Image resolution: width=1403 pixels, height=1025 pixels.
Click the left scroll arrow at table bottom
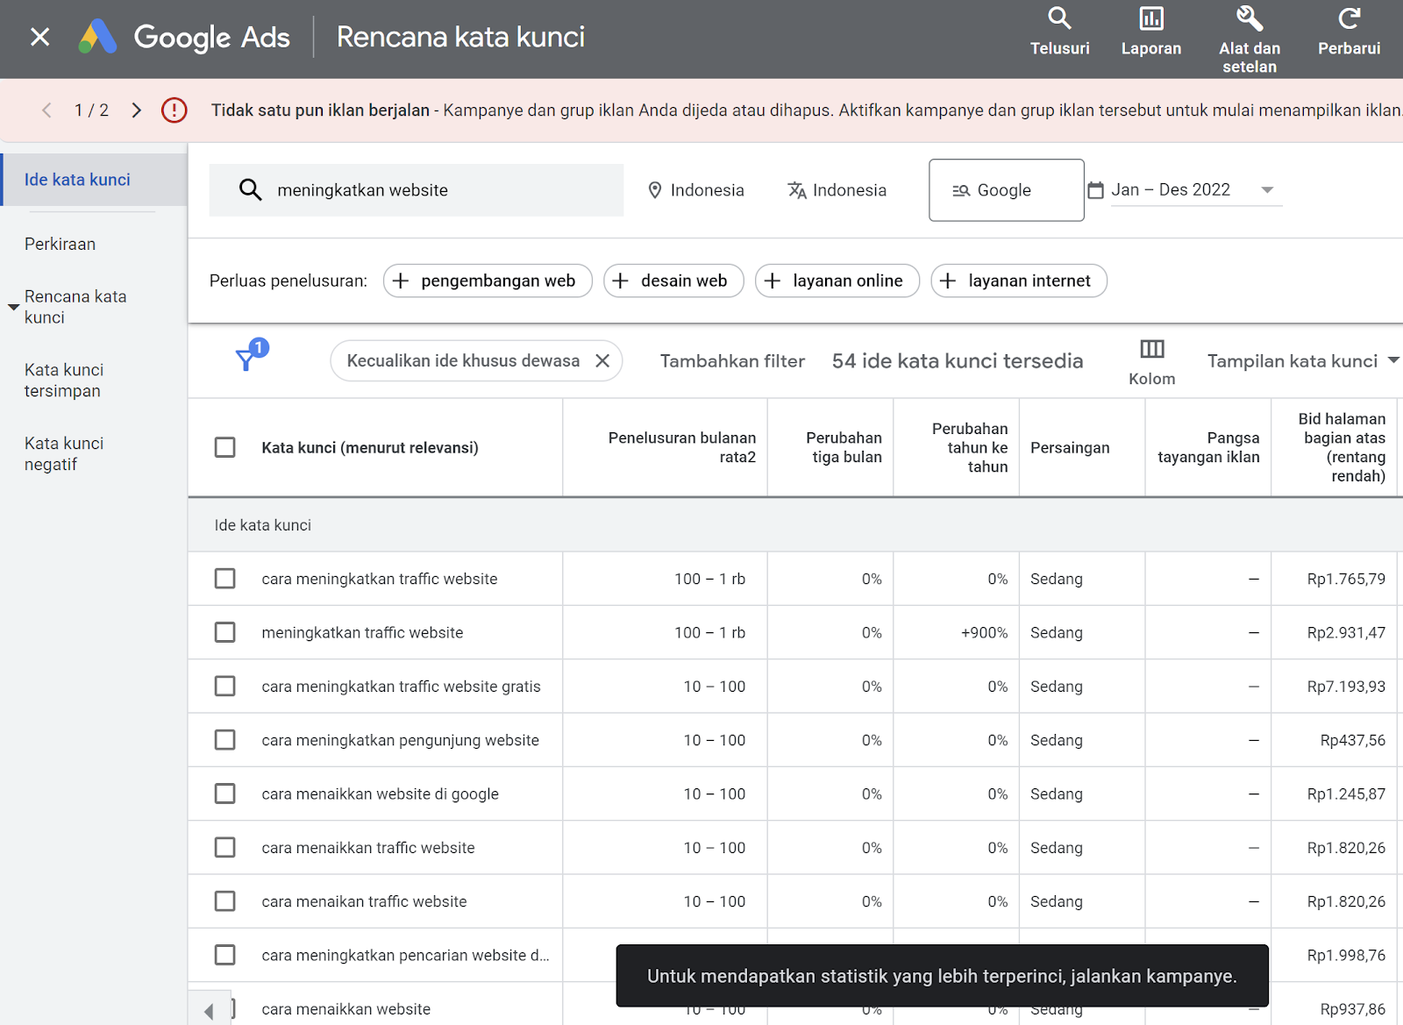(209, 1011)
